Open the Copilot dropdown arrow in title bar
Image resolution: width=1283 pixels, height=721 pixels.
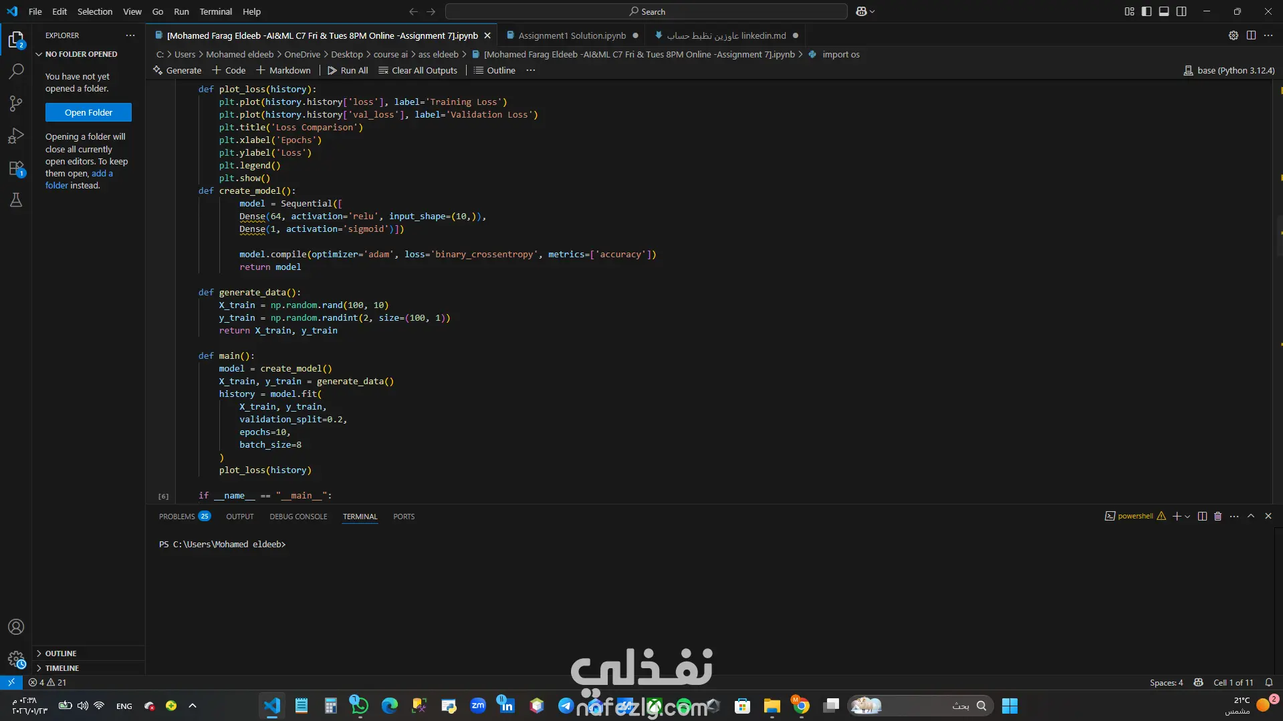872,11
